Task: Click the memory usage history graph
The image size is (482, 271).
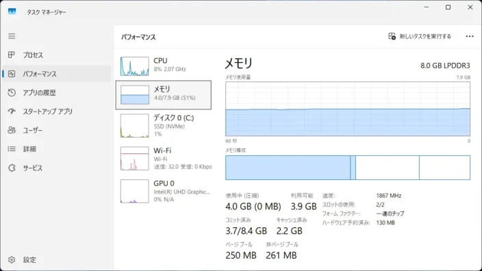Action: [x=348, y=109]
